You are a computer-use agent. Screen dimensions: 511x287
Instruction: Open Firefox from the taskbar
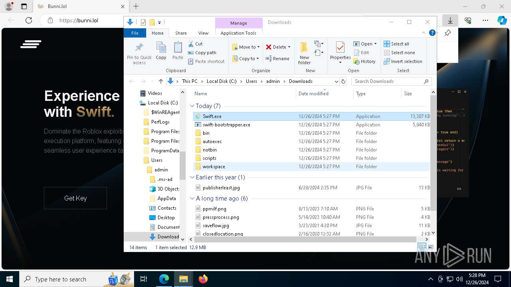click(x=203, y=279)
